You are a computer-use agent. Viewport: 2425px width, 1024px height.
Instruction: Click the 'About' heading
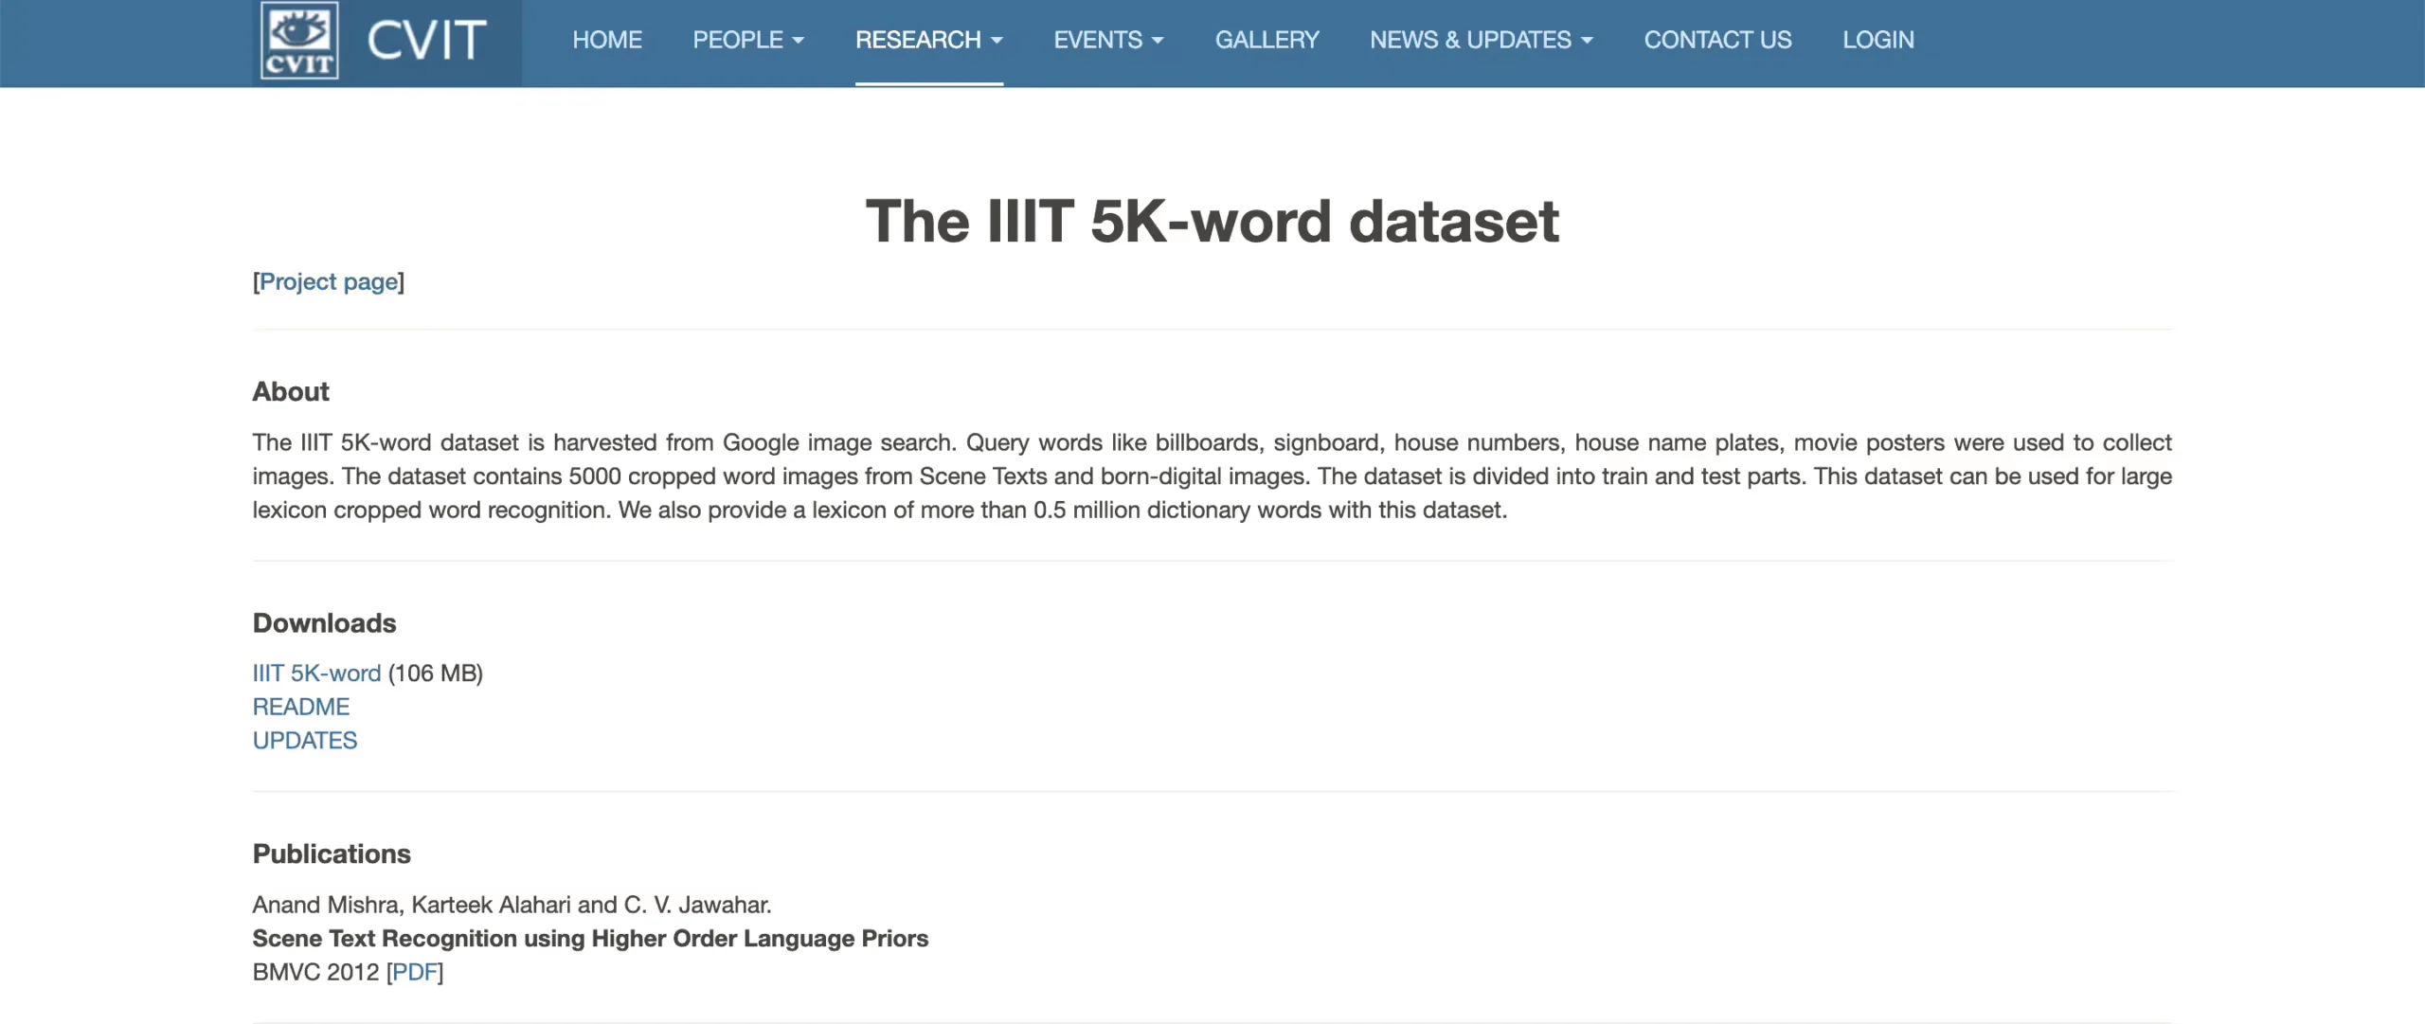pos(291,391)
